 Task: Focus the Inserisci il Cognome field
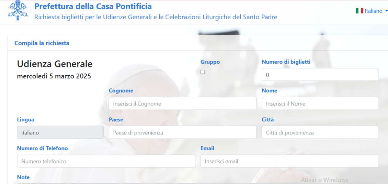click(183, 104)
